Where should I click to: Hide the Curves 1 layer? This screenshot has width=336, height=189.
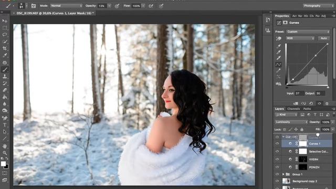[277, 143]
